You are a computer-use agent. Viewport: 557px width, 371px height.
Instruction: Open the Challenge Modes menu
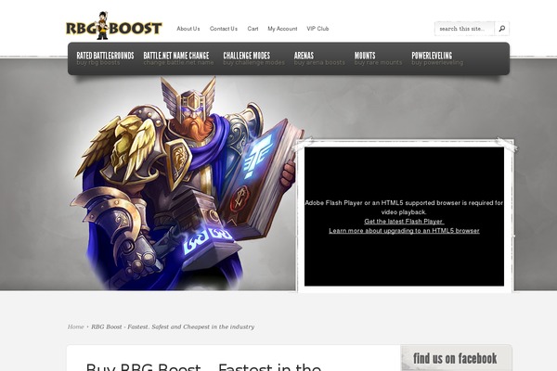tap(254, 58)
